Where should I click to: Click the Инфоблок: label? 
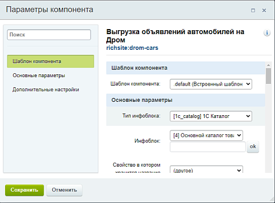148,141
